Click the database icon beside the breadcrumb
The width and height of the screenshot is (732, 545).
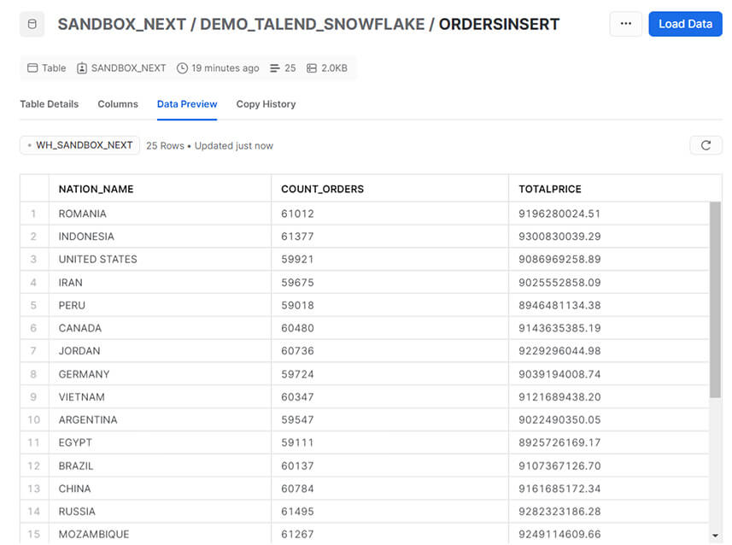point(32,24)
